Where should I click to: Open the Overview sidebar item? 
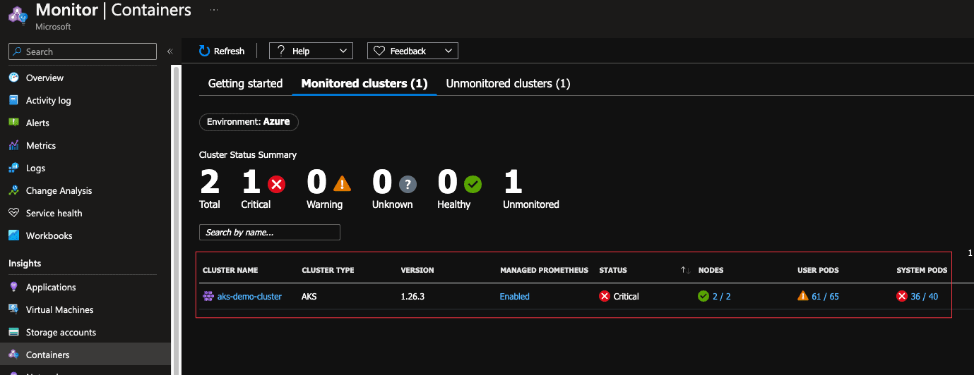44,78
